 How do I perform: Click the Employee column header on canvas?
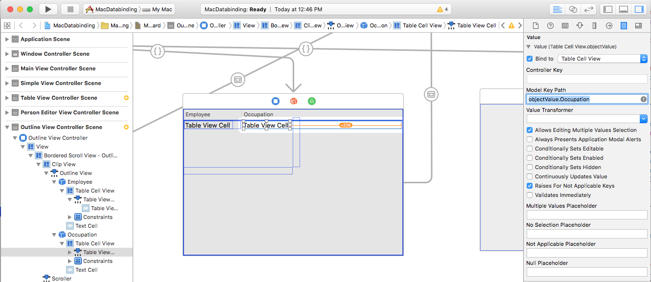click(212, 114)
